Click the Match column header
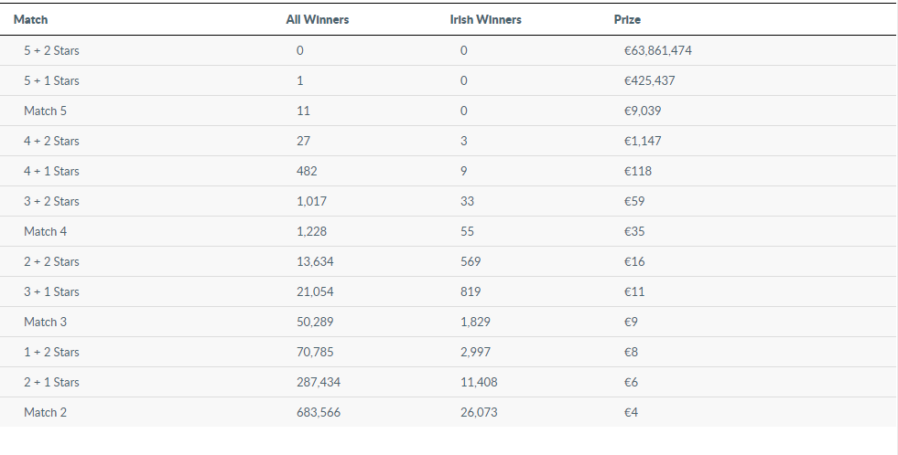Image resolution: width=898 pixels, height=455 pixels. click(x=31, y=19)
